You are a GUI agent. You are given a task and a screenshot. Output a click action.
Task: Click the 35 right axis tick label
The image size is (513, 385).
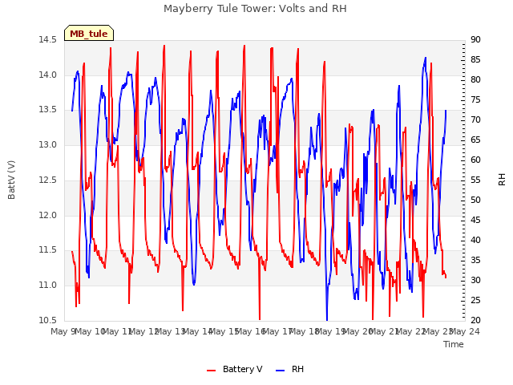pos(475,260)
